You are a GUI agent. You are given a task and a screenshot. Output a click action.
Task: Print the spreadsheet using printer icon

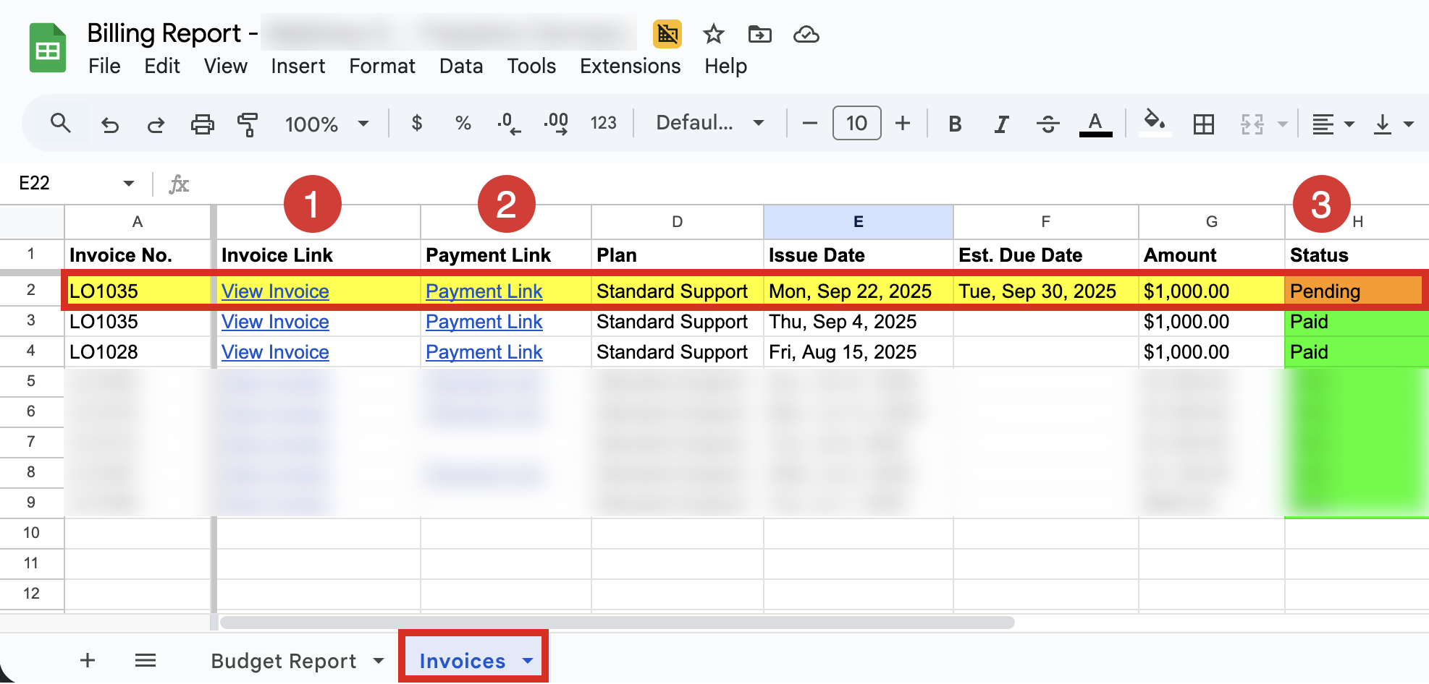coord(202,124)
